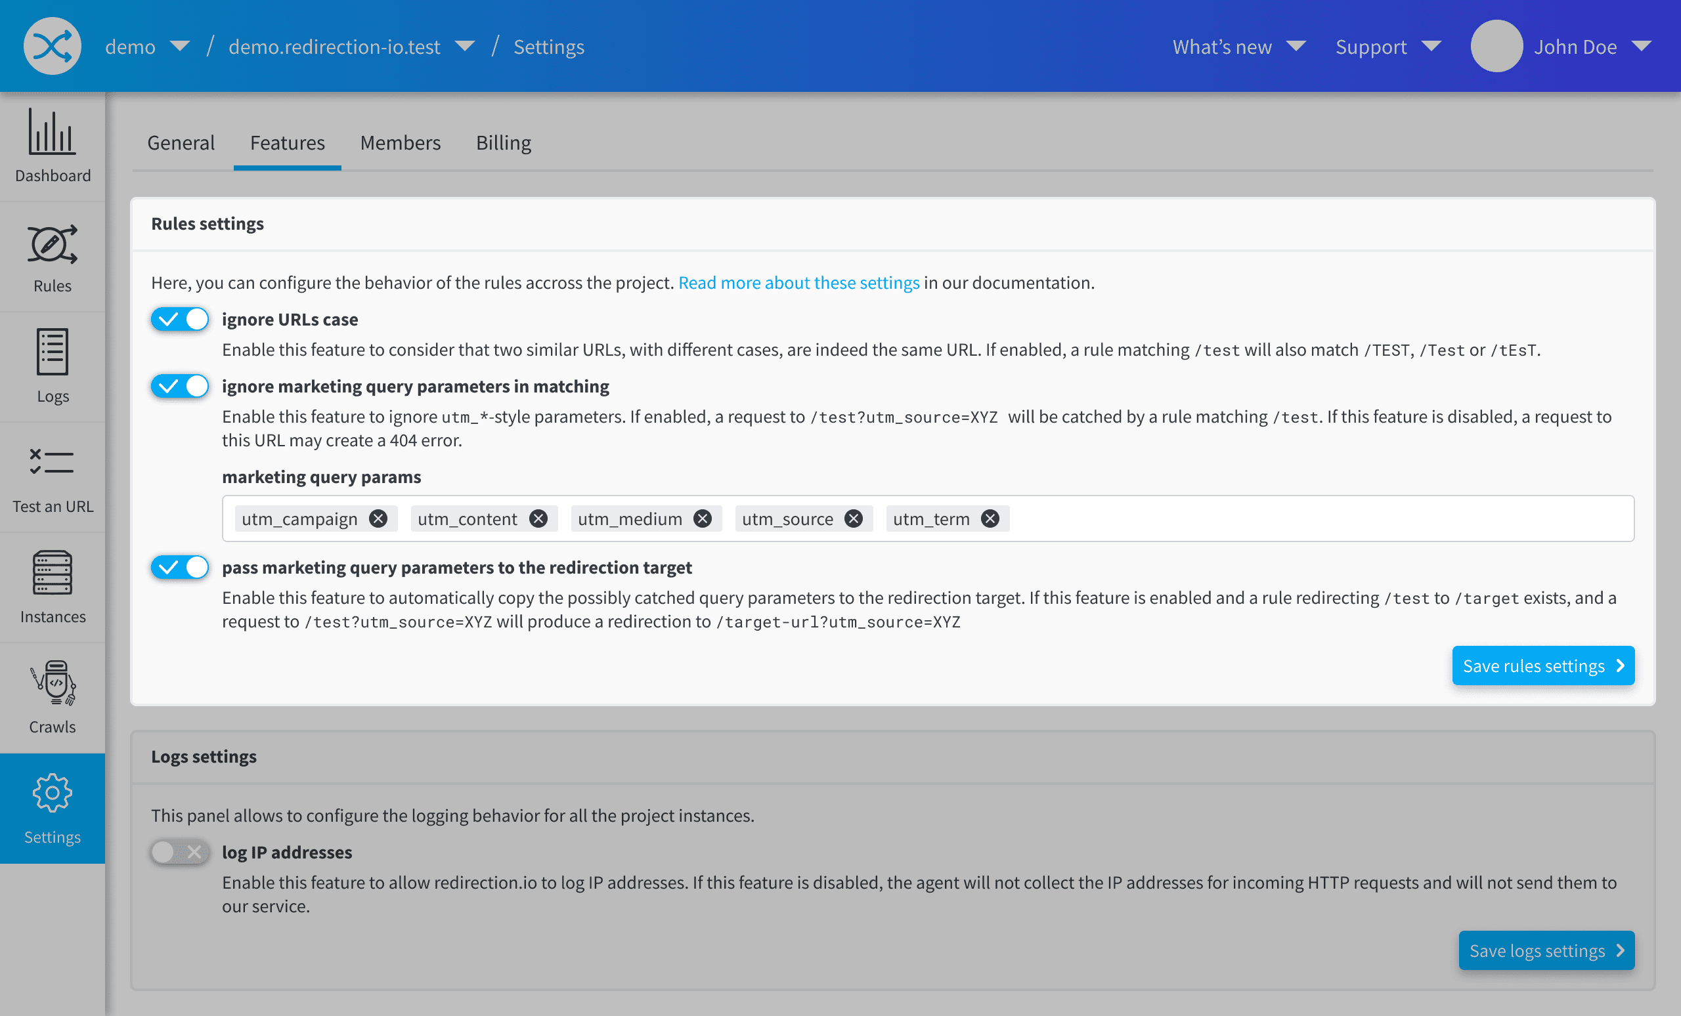Switch to the Members tab
Image resolution: width=1681 pixels, height=1016 pixels.
401,142
